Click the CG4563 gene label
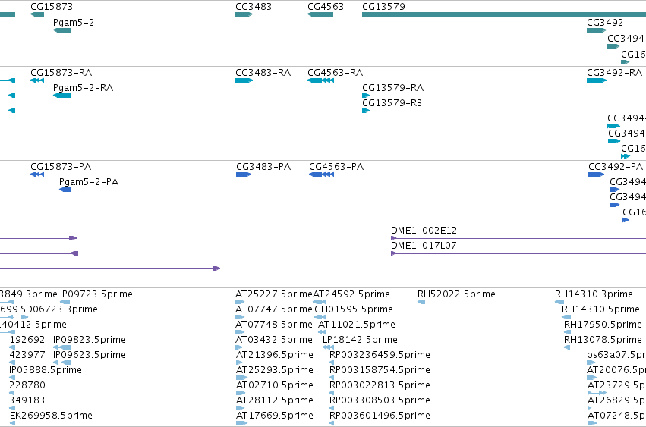This screenshot has width=646, height=427. click(326, 7)
